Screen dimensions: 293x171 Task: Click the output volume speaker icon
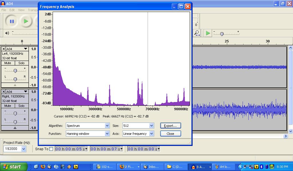click(7, 33)
